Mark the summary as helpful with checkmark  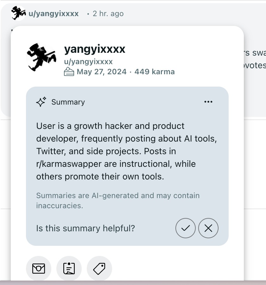(x=186, y=228)
